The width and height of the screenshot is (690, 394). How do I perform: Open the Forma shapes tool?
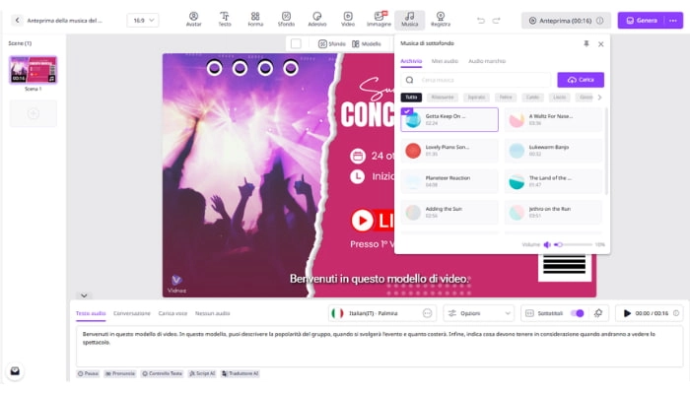coord(255,19)
